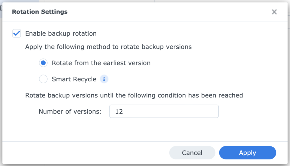Select the earliest version rotation option
The height and width of the screenshot is (166, 290).
43,63
